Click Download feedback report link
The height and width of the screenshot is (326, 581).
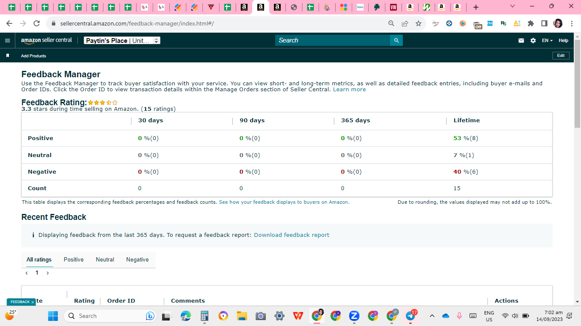[291, 235]
